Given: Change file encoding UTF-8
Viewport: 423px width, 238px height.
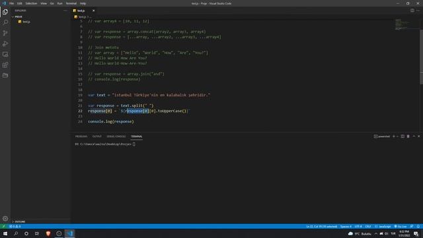Looking at the screenshot, I should point(358,226).
